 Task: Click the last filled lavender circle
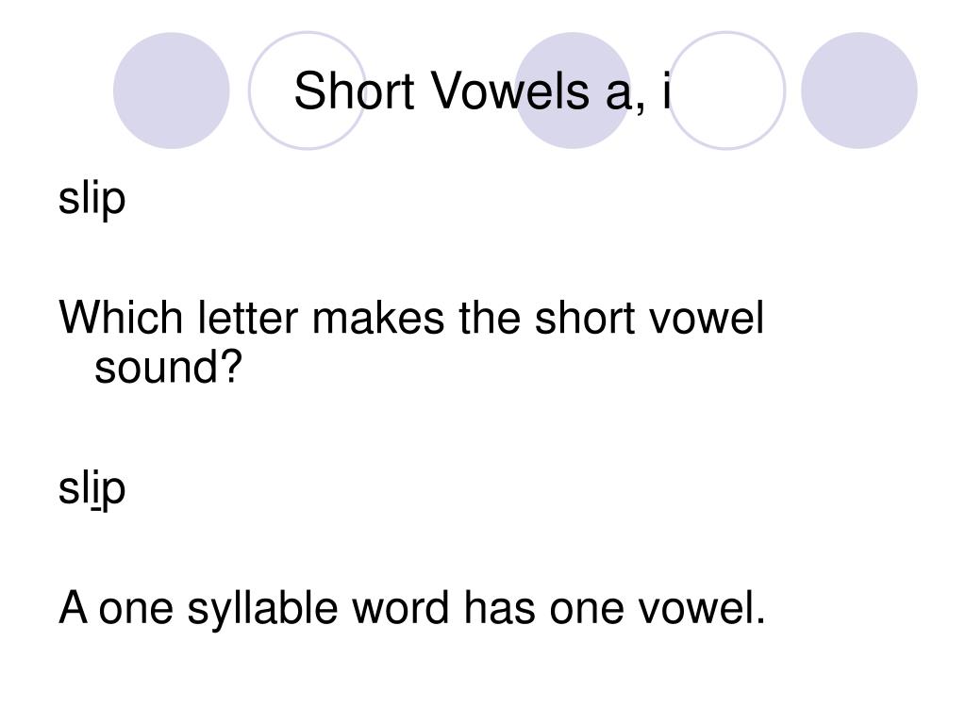tap(859, 90)
